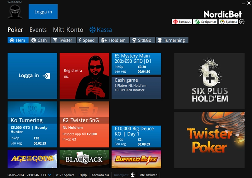Launch the Buffalo Blitz game
The image size is (252, 178).
point(136,159)
